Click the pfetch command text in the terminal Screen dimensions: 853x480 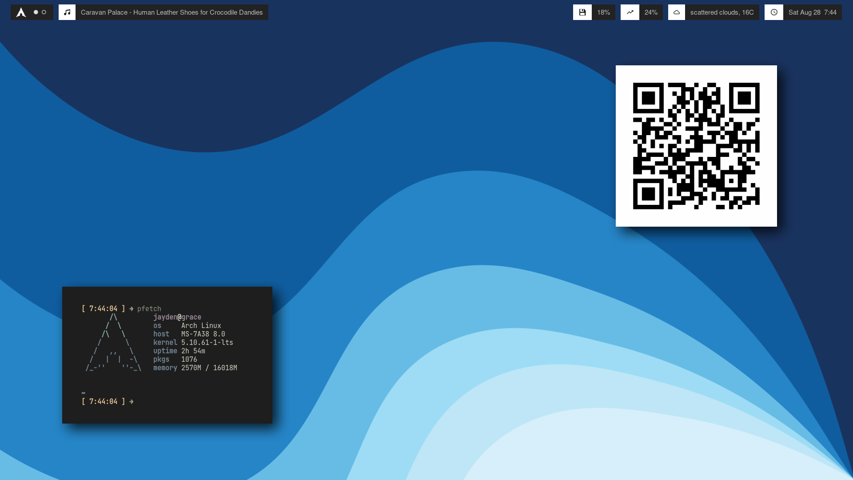pyautogui.click(x=149, y=309)
